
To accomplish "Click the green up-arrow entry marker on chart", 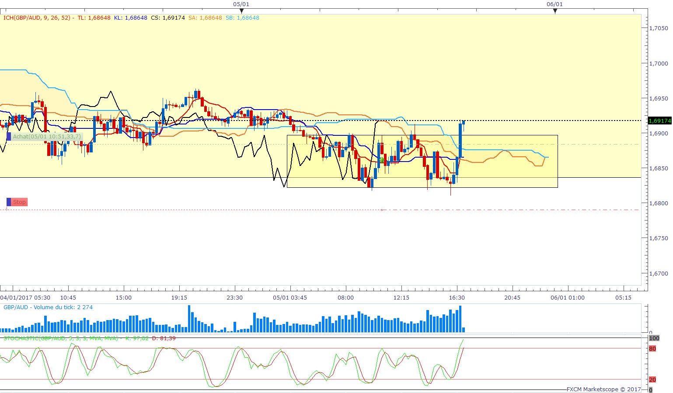I will click(x=382, y=160).
